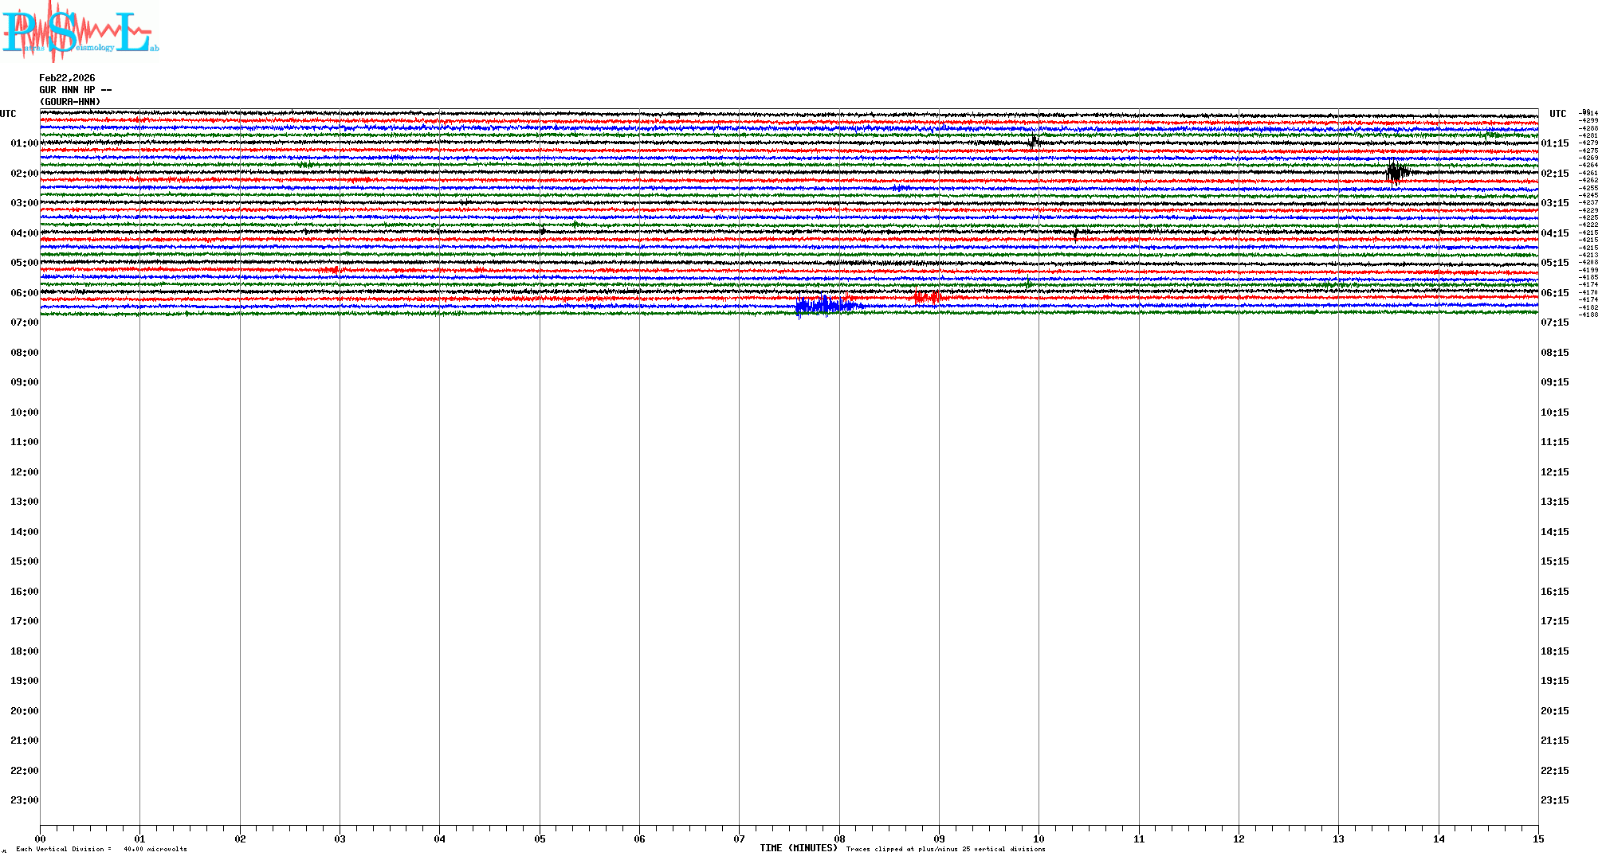Click the black spike on the 01:00 trace
This screenshot has width=1602, height=860.
(1034, 143)
